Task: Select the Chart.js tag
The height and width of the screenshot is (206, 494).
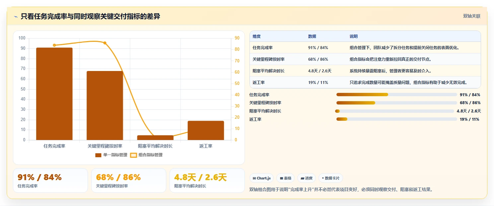Action: point(261,178)
